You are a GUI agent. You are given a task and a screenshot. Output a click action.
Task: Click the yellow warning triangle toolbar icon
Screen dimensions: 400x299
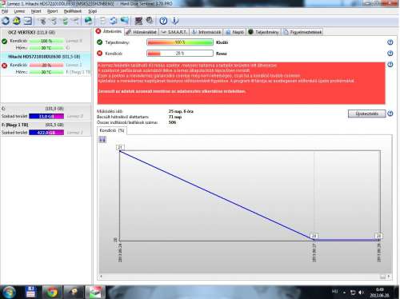17,21
